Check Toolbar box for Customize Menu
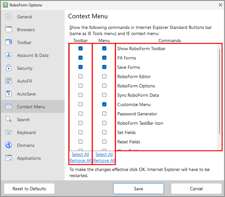The height and width of the screenshot is (197, 225). point(80,104)
